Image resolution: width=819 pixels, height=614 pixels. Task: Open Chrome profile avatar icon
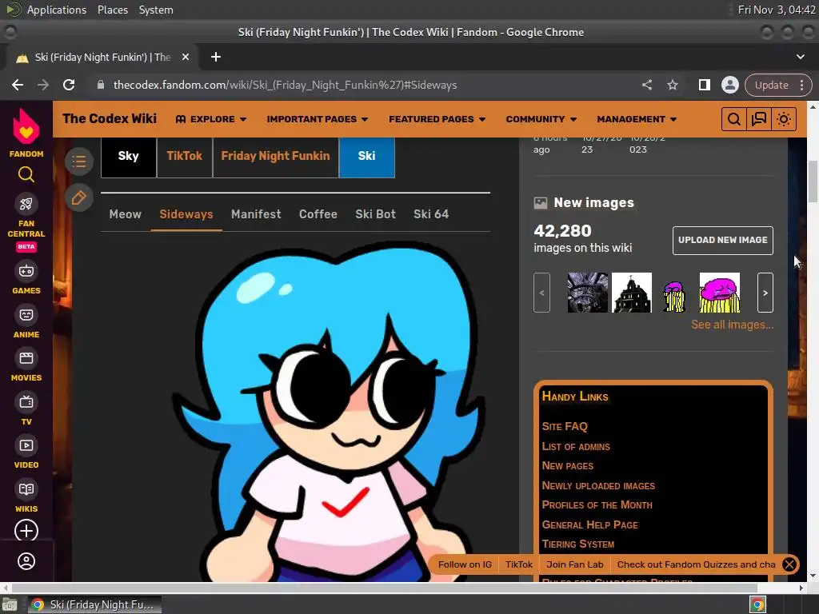729,85
